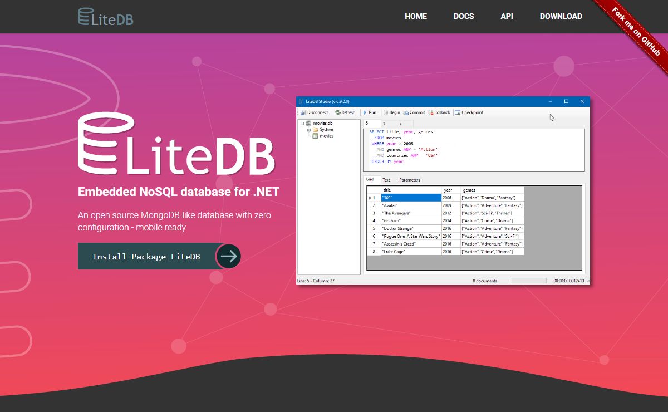
Task: Click the Commit toolbar button
Action: [414, 112]
